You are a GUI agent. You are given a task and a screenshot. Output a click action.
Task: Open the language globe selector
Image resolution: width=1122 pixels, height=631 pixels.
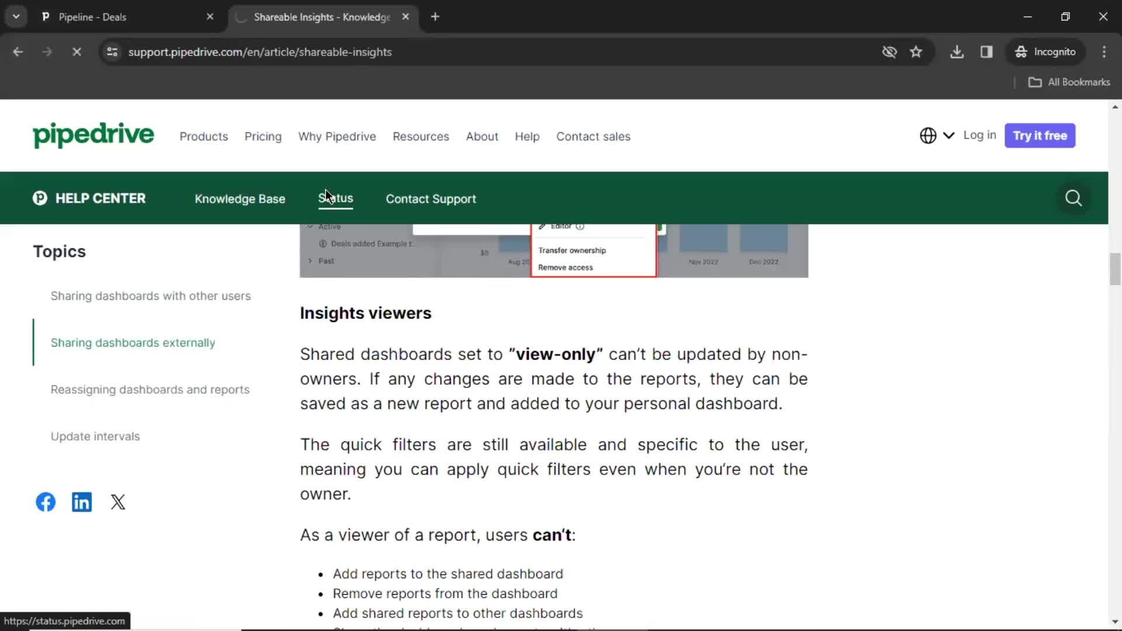(x=937, y=136)
